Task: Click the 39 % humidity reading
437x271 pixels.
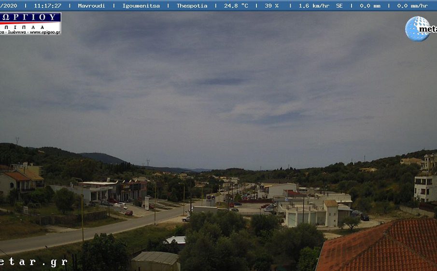Action: click(x=271, y=6)
